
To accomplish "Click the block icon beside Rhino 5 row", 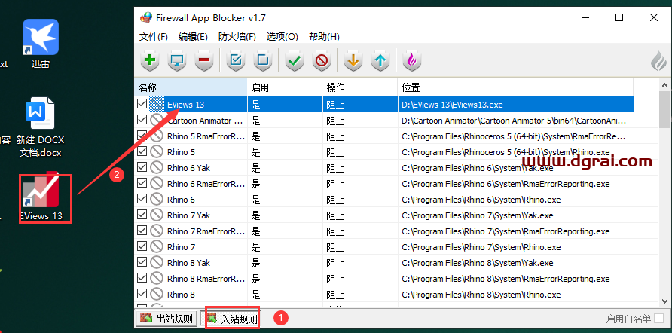I will [157, 152].
